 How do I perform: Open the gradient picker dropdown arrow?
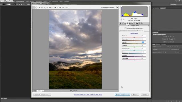coord(11,5)
